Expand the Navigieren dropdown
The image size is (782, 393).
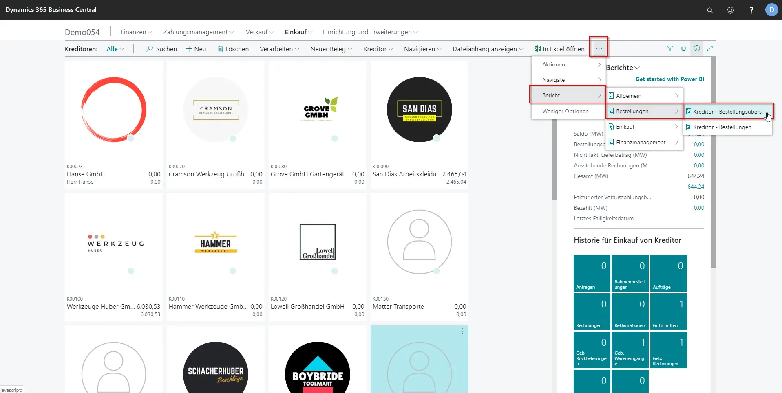(423, 49)
